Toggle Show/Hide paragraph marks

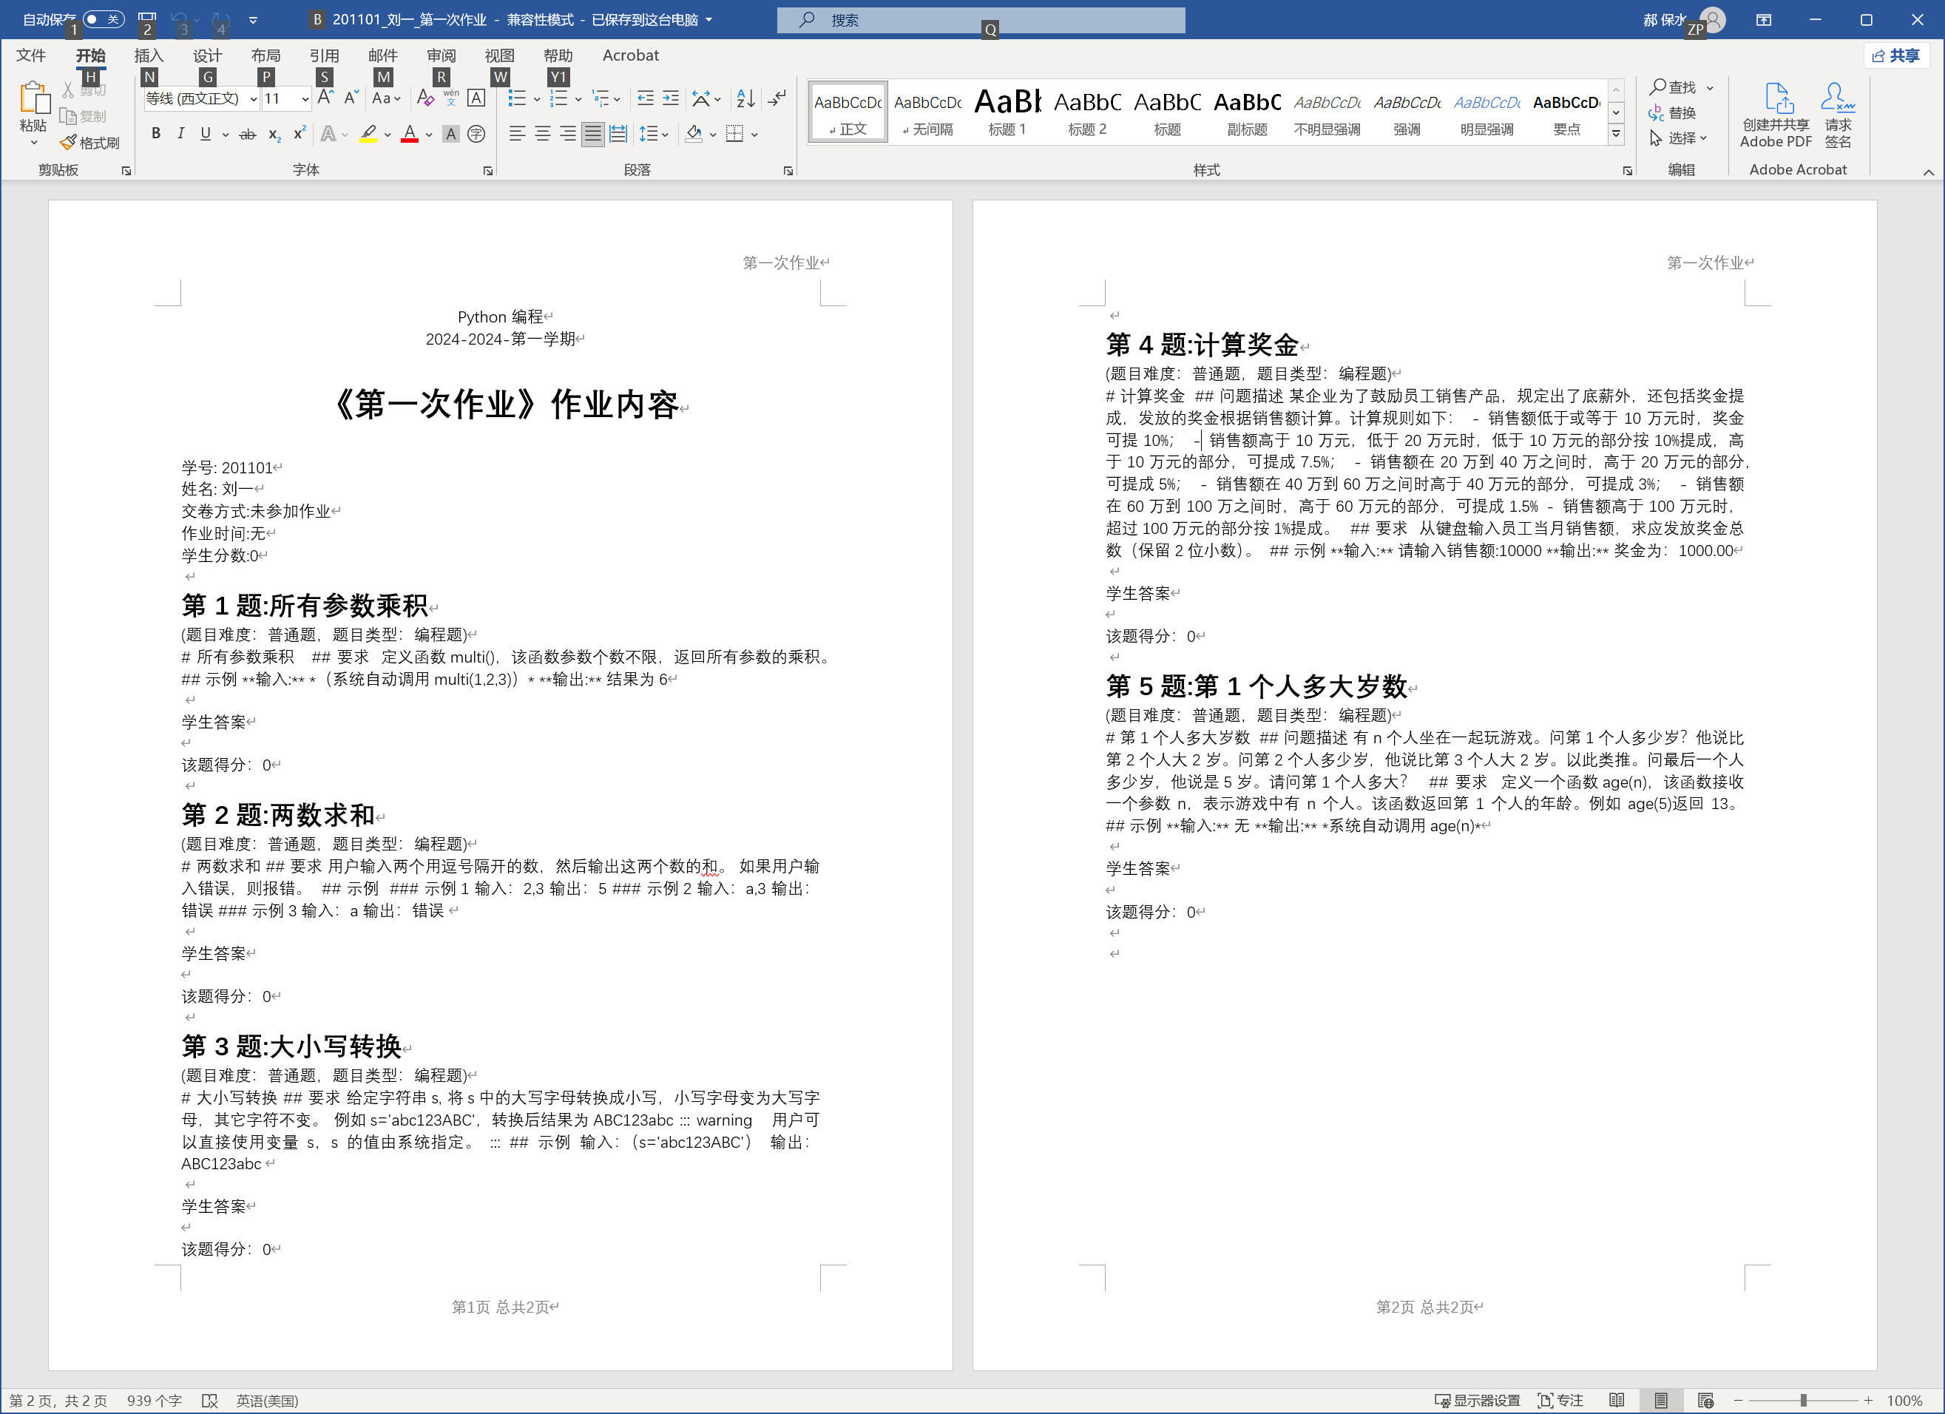click(x=777, y=98)
